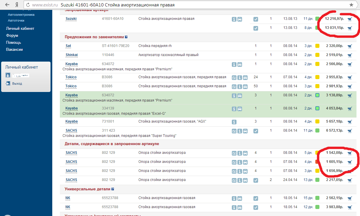Add Tokico B3086 at 2 955,83р. to cart

pyautogui.click(x=350, y=77)
